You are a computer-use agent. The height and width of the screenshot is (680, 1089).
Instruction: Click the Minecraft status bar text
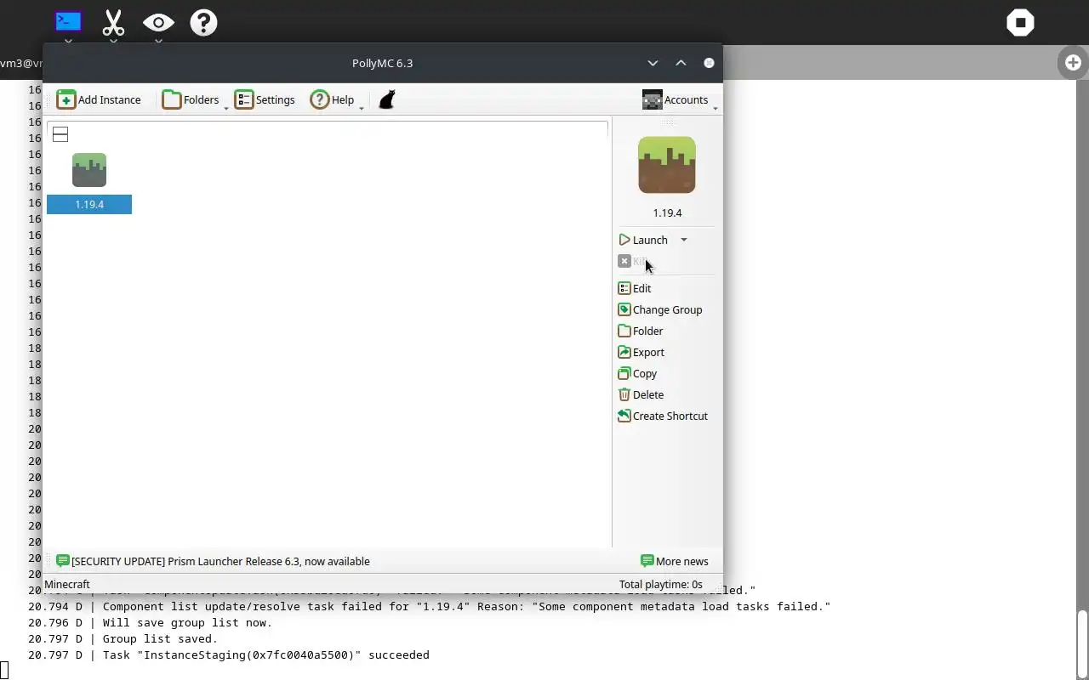(67, 584)
